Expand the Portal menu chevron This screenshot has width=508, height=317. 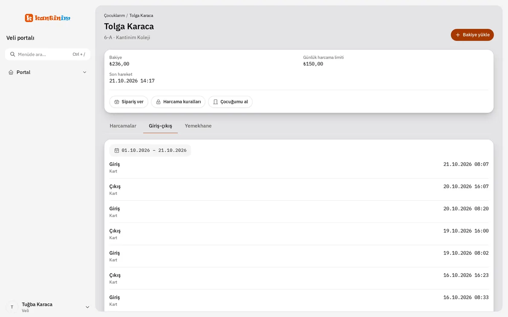(84, 72)
